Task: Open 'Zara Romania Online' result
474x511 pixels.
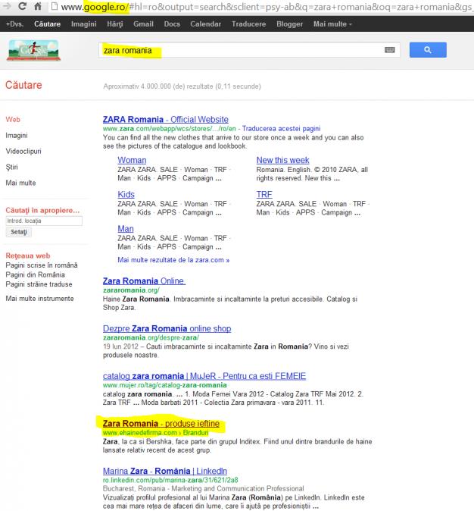Action: [x=144, y=281]
